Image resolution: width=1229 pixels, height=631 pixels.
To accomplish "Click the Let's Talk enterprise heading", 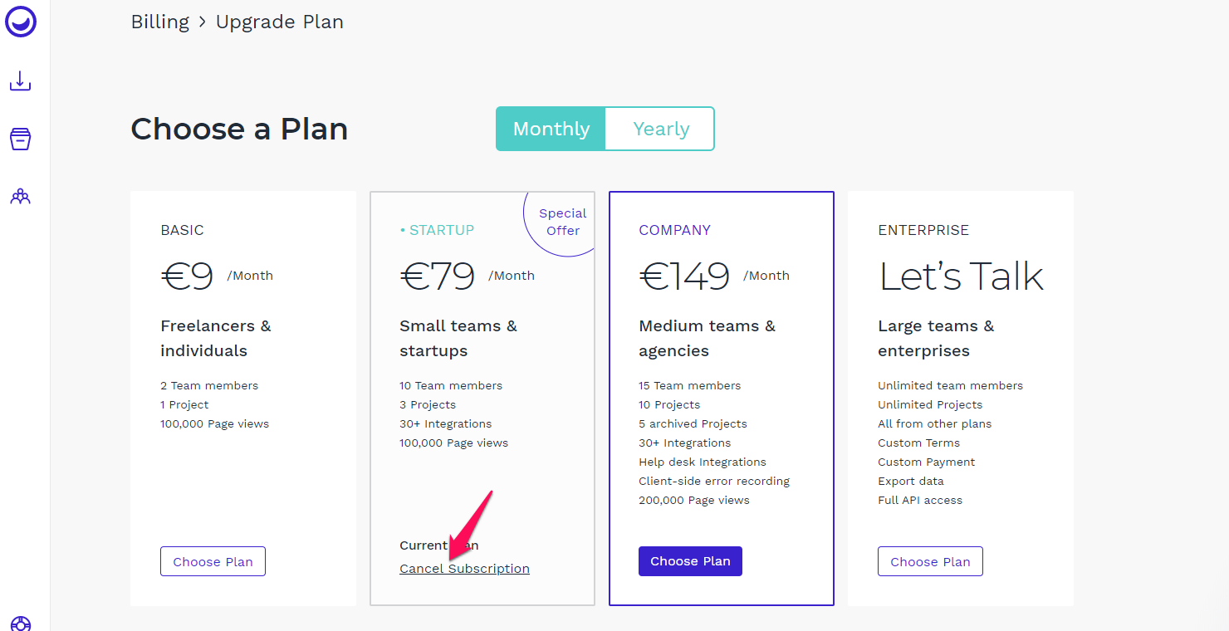I will pos(961,276).
